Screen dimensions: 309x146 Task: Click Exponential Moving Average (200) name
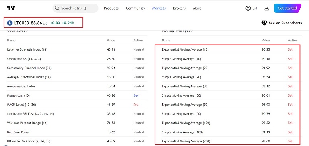point(186,141)
